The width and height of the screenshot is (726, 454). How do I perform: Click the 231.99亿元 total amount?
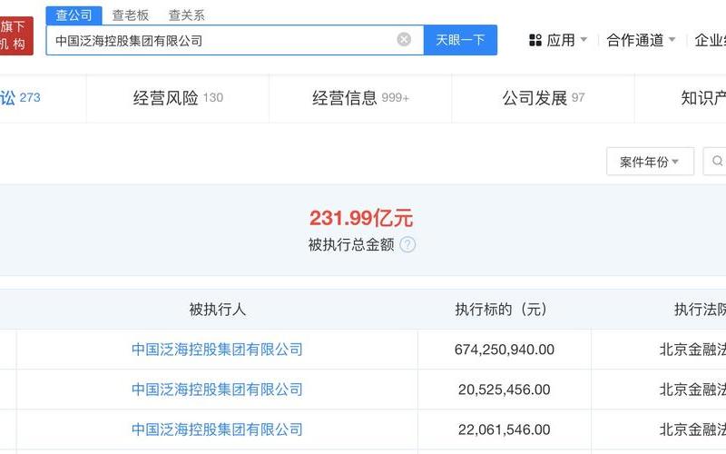(361, 218)
